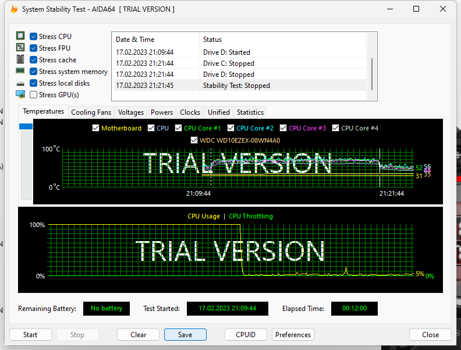
Task: Enable the Stress GPU(s) checkbox
Action: click(x=34, y=95)
